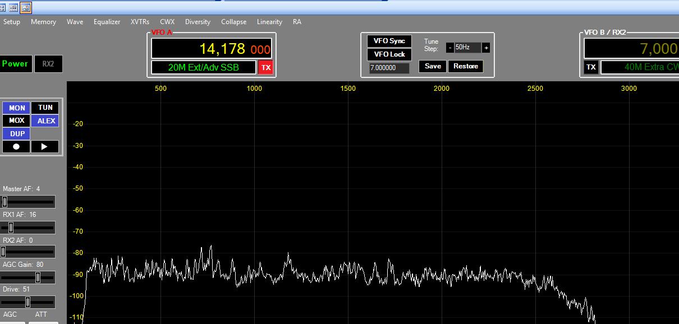This screenshot has height=324, width=679.
Task: Open the Setup menu
Action: [x=12, y=22]
